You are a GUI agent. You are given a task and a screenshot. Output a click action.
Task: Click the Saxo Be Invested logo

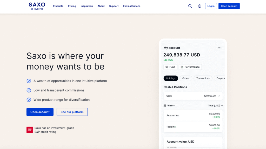click(x=37, y=6)
